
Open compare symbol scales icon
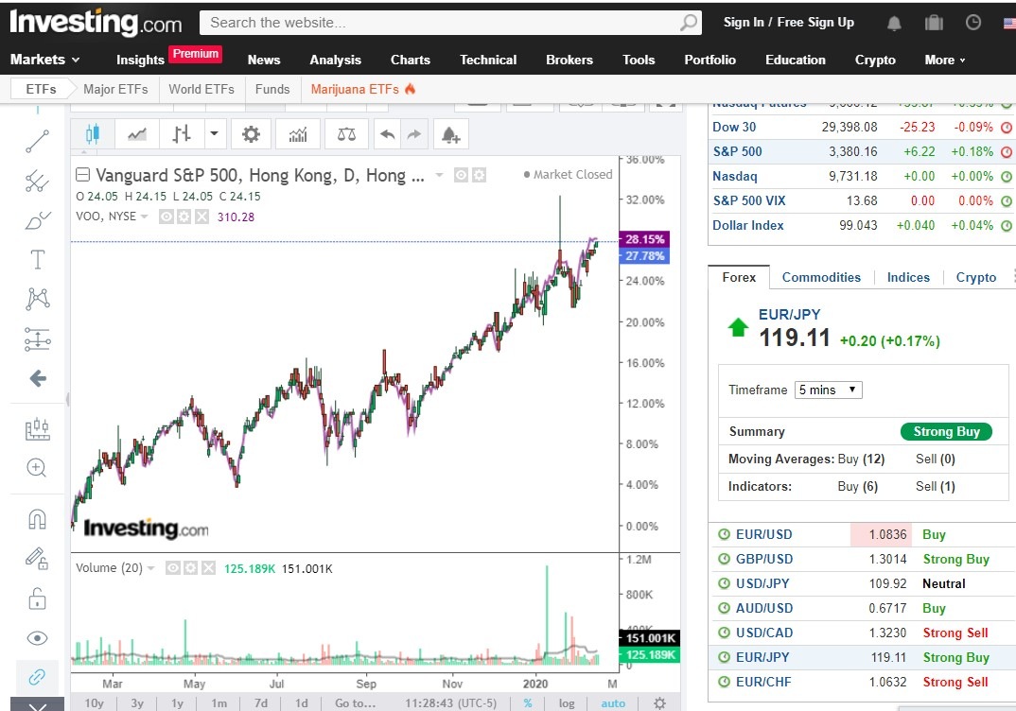click(x=346, y=134)
